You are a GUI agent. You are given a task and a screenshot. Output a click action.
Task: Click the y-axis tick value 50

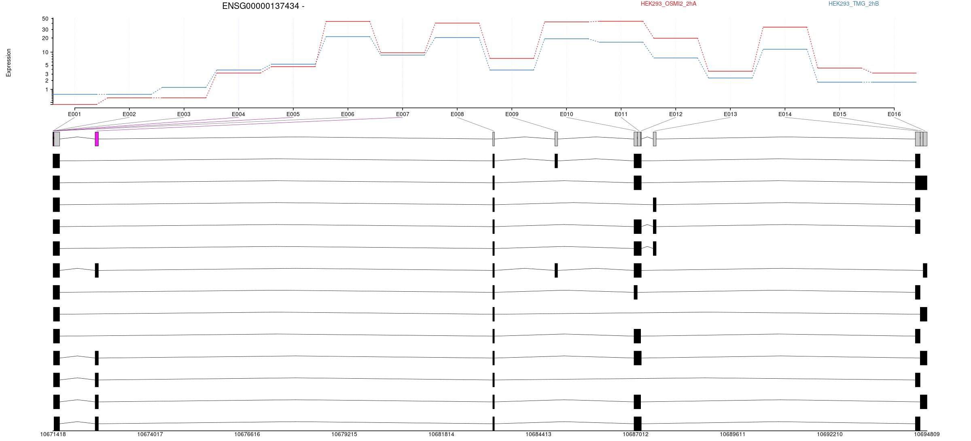click(x=45, y=19)
